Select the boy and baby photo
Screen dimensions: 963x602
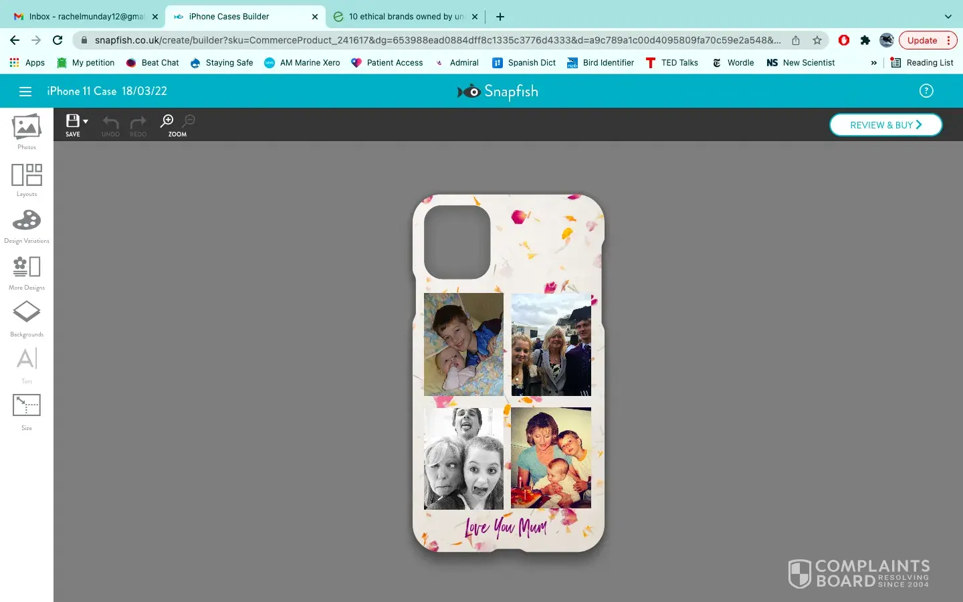[463, 344]
